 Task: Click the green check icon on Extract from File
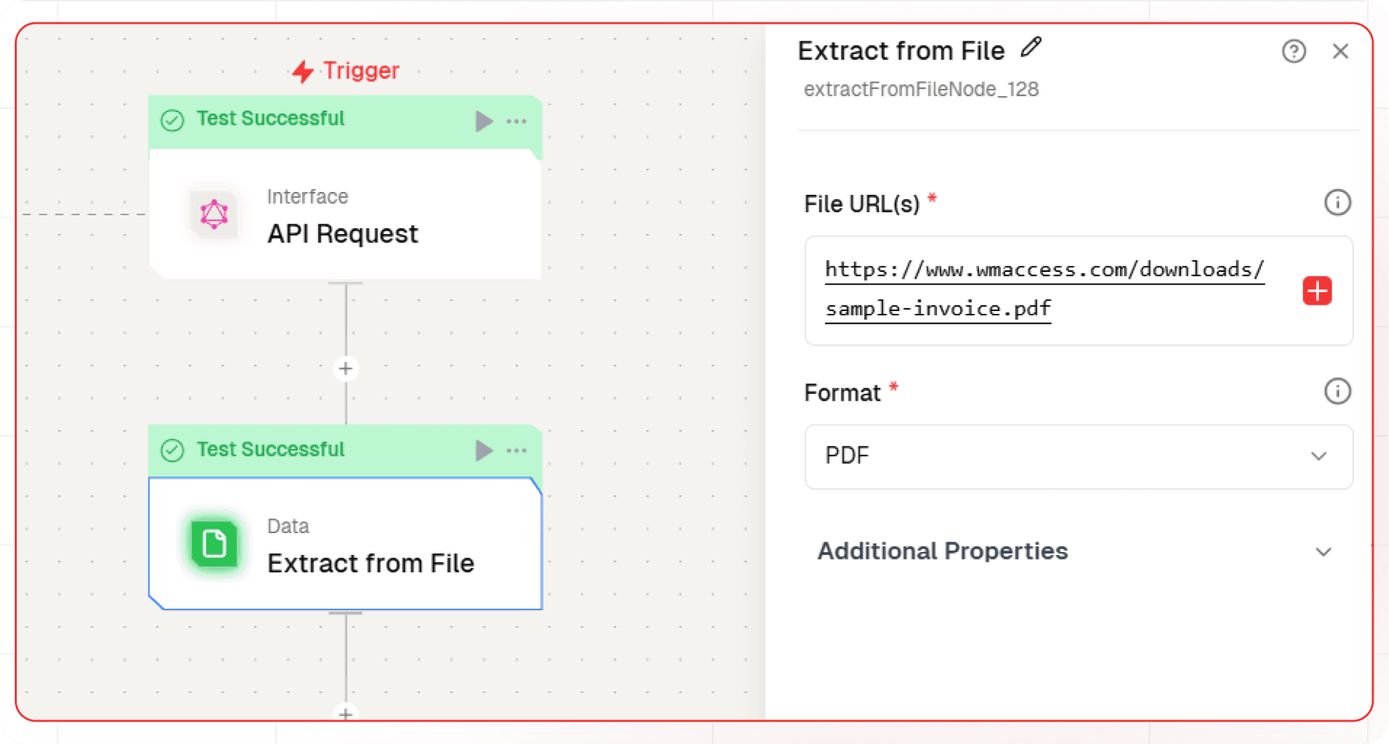click(x=172, y=450)
